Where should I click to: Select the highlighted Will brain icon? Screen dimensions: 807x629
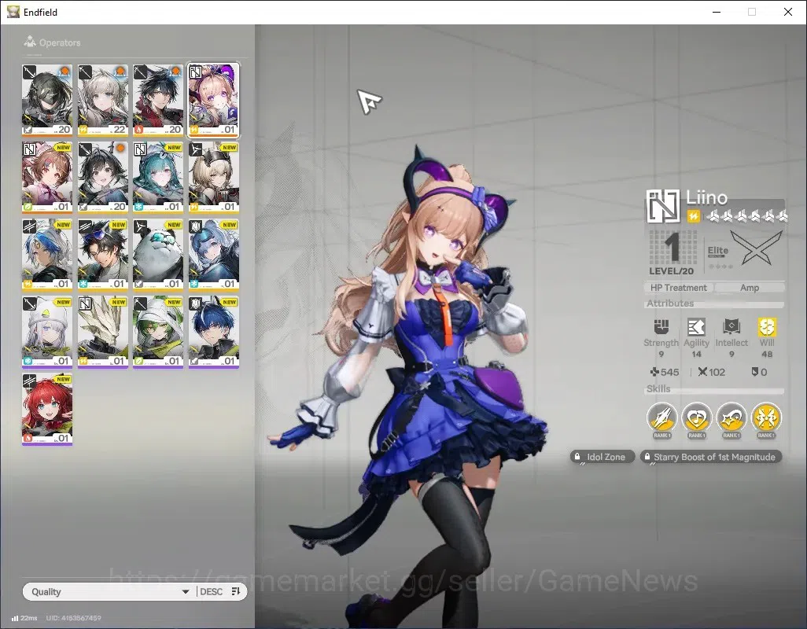pyautogui.click(x=767, y=326)
